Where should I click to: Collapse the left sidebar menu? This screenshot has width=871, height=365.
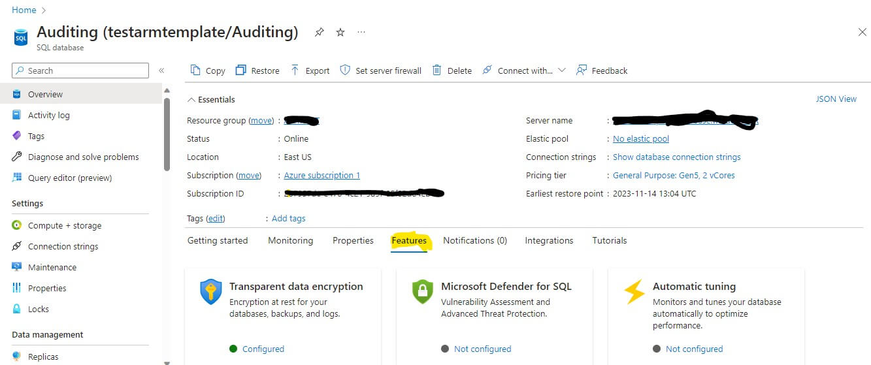pos(161,71)
